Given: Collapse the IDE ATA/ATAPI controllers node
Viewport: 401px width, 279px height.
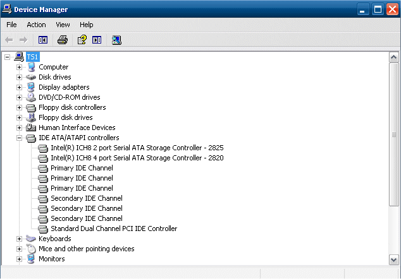Looking at the screenshot, I should coord(19,138).
